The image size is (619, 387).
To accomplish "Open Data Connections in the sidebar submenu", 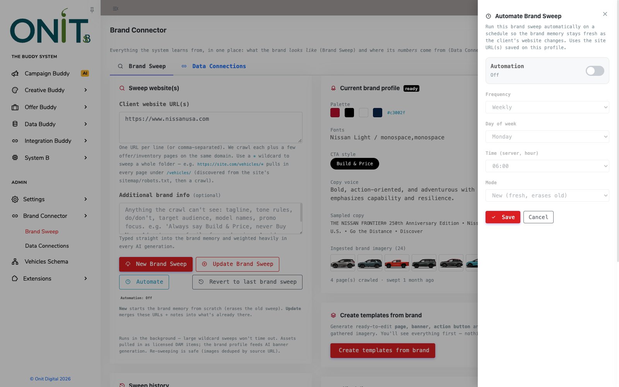I will coord(47,246).
